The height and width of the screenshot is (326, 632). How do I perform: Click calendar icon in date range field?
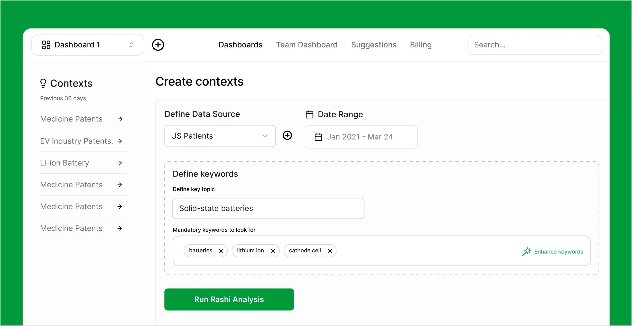click(x=318, y=137)
